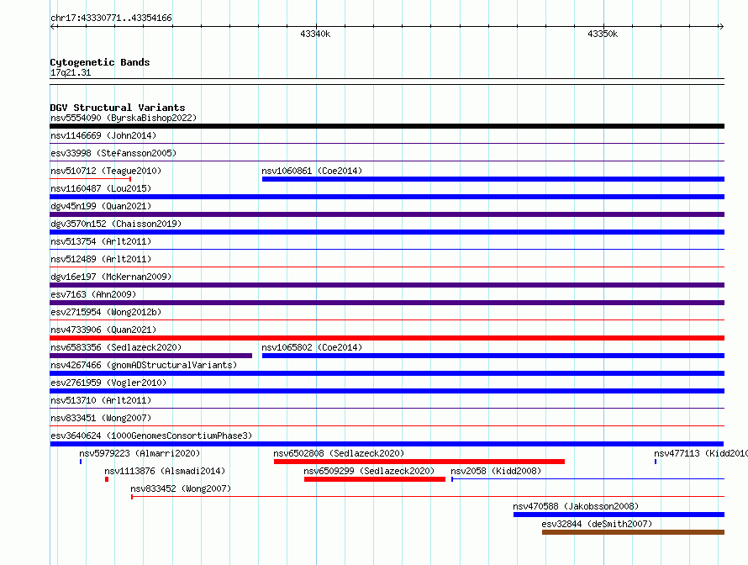Image resolution: width=748 pixels, height=565 pixels.
Task: Click nsv1060861 (Coe2014) label
Action: [x=312, y=171]
